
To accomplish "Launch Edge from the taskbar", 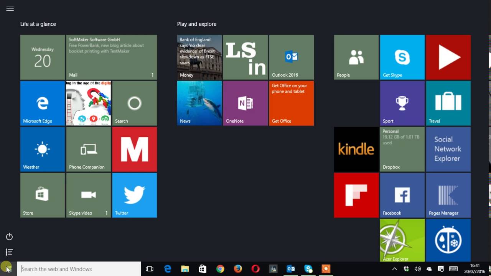I will (168, 269).
